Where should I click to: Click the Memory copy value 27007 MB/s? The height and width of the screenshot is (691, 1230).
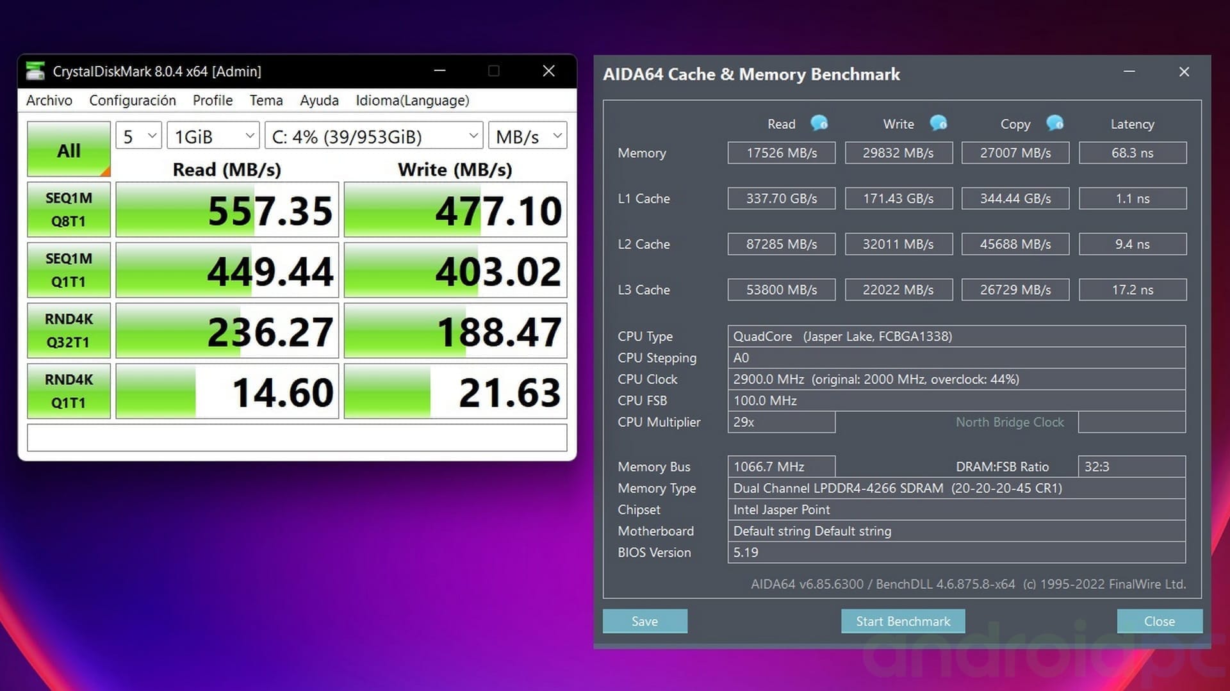[1015, 153]
